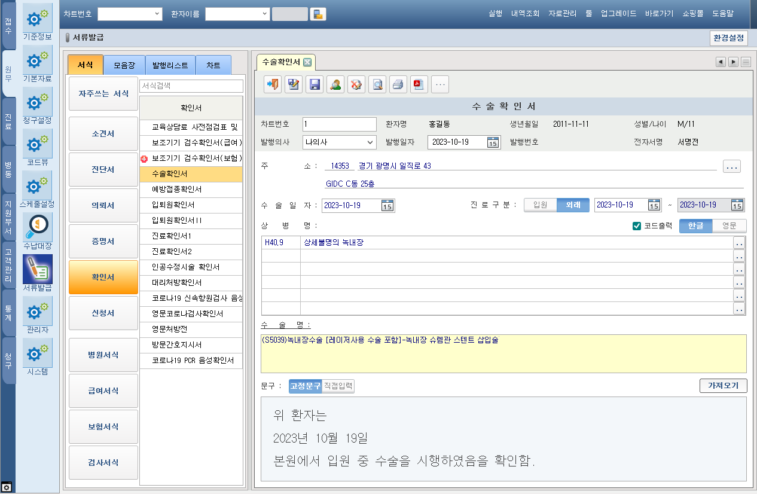This screenshot has width=757, height=494.
Task: Open the 내역조회 menu
Action: [x=525, y=14]
